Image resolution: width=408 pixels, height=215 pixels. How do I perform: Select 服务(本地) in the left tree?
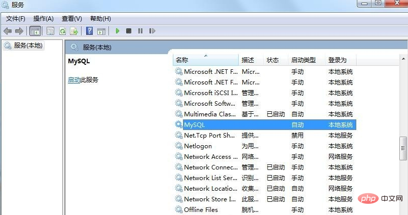[x=28, y=46]
